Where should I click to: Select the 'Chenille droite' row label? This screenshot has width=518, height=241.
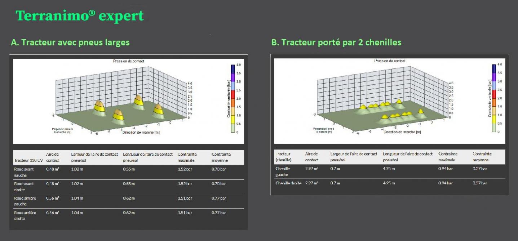click(288, 183)
